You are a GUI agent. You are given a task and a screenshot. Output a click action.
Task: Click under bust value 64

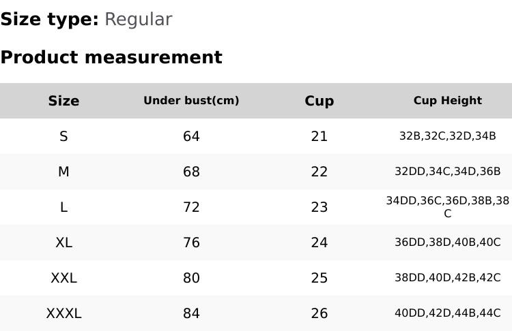[191, 136]
